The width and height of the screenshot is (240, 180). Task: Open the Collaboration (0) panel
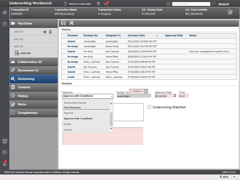[34, 62]
